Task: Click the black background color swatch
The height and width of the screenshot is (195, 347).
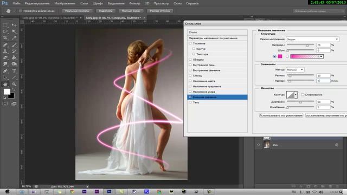Action: (x=12, y=96)
